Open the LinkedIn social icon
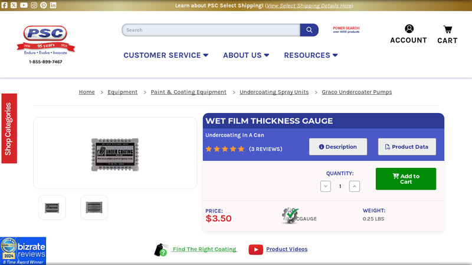 click(53, 5)
